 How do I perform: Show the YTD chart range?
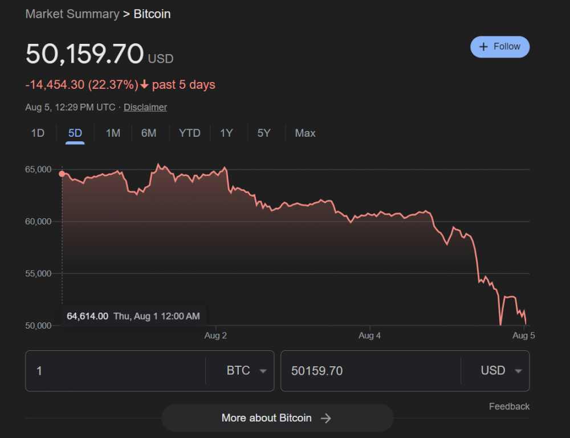click(190, 133)
